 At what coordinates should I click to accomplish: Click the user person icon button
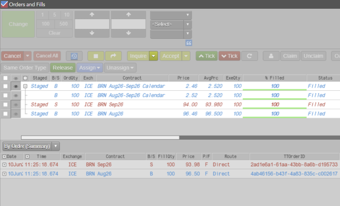point(271,56)
